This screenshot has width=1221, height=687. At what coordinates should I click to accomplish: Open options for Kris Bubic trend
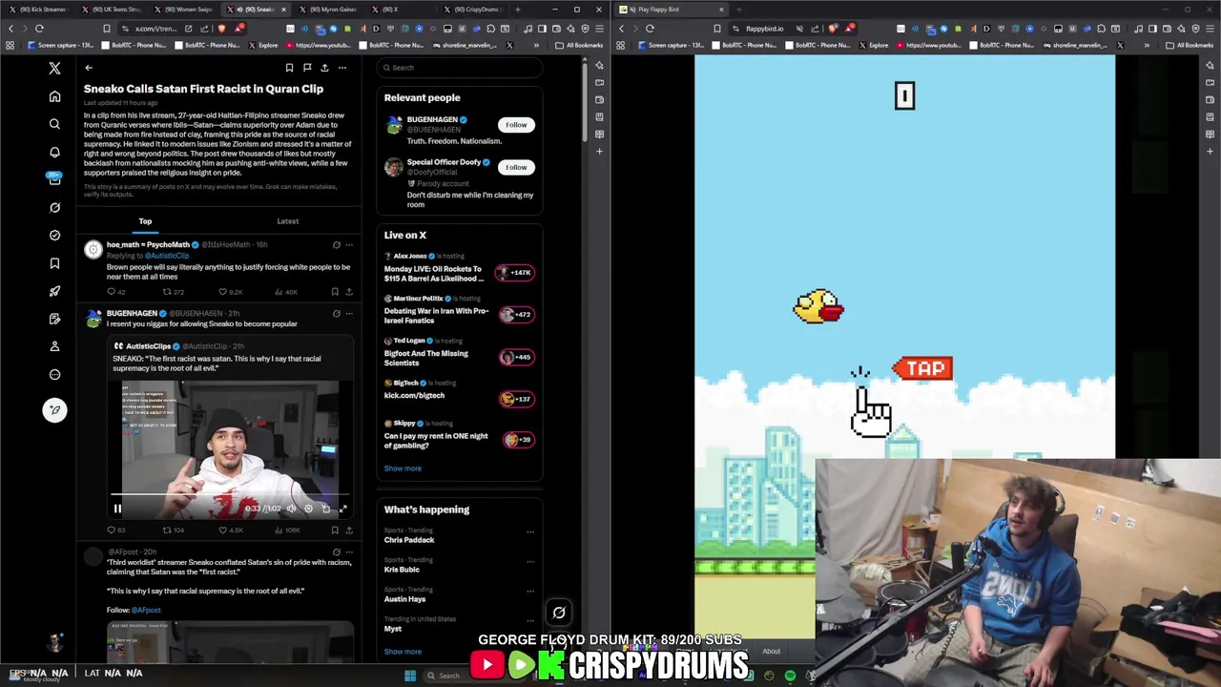click(x=530, y=561)
